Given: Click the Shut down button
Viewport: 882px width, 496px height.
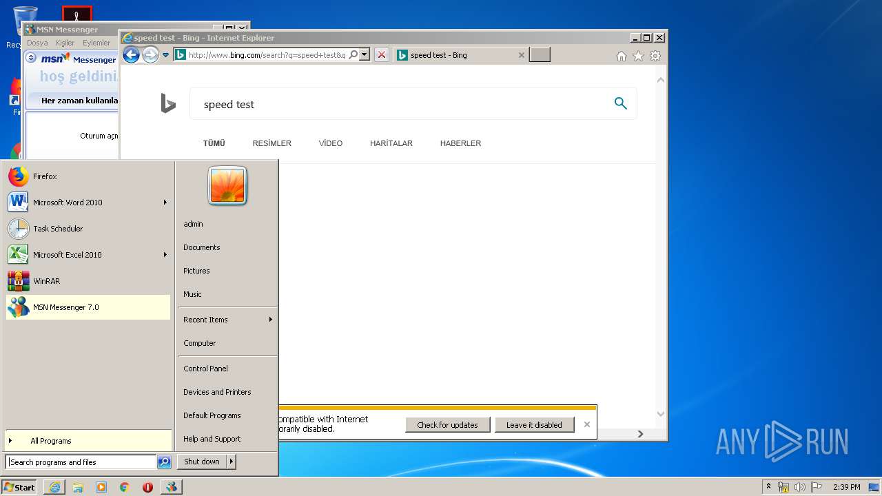Looking at the screenshot, I should tap(202, 462).
